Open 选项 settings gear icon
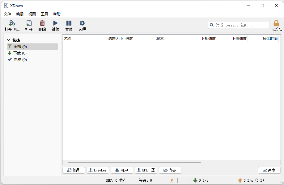This screenshot has height=185, width=284. (82, 25)
